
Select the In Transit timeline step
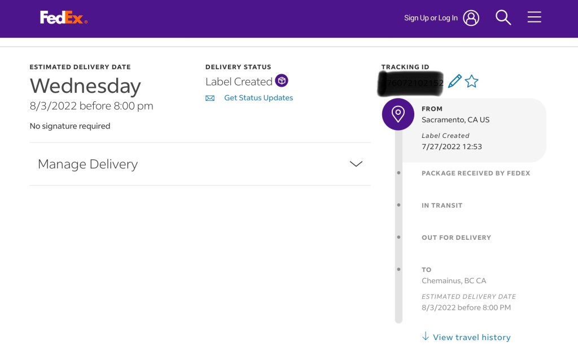pyautogui.click(x=441, y=205)
